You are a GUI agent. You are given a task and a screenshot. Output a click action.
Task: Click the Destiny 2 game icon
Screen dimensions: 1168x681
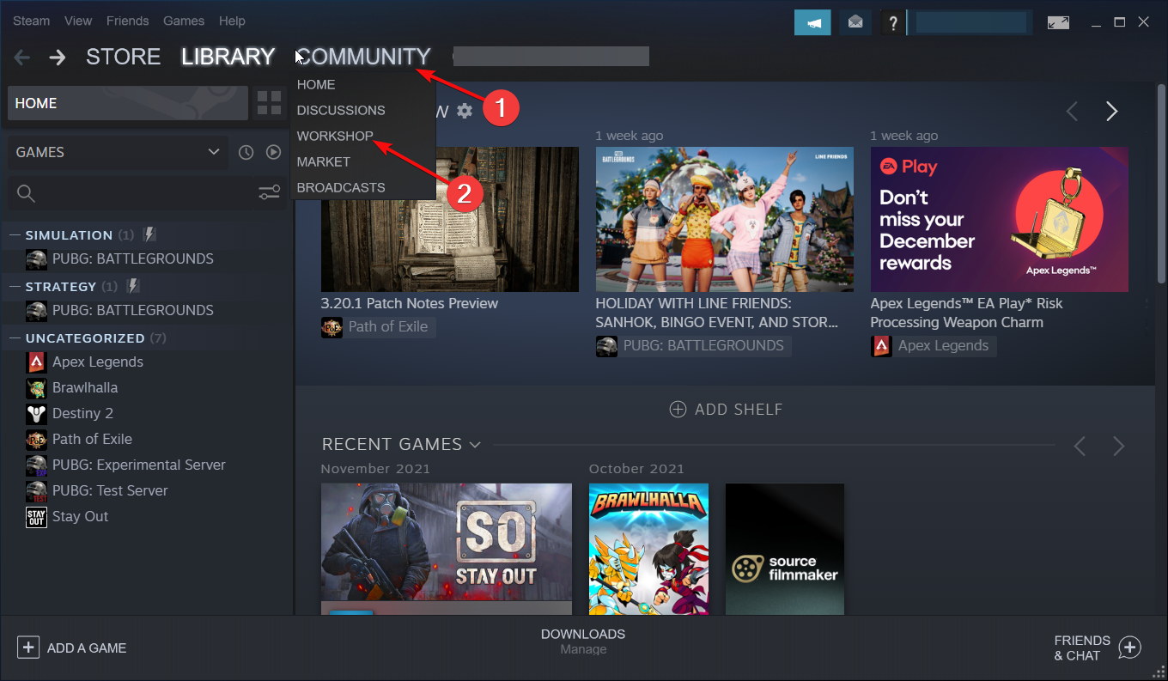point(36,414)
